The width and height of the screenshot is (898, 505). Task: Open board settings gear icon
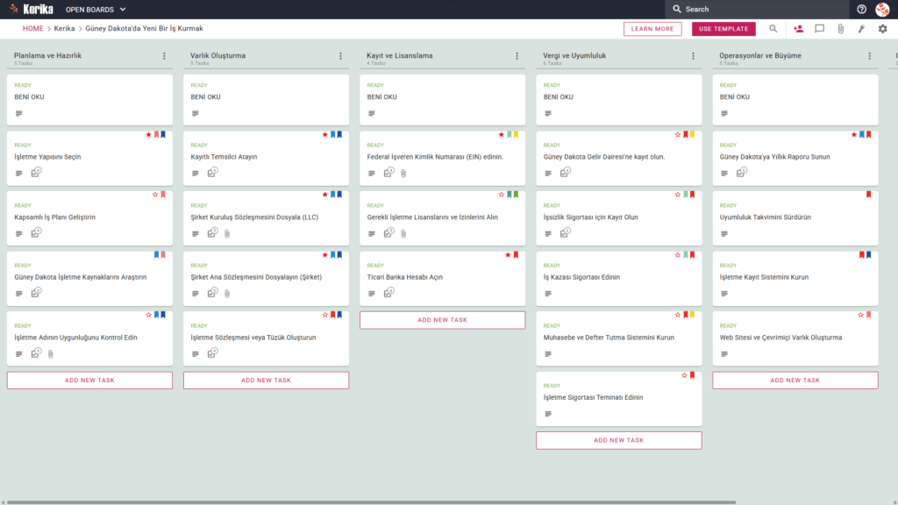pyautogui.click(x=882, y=29)
